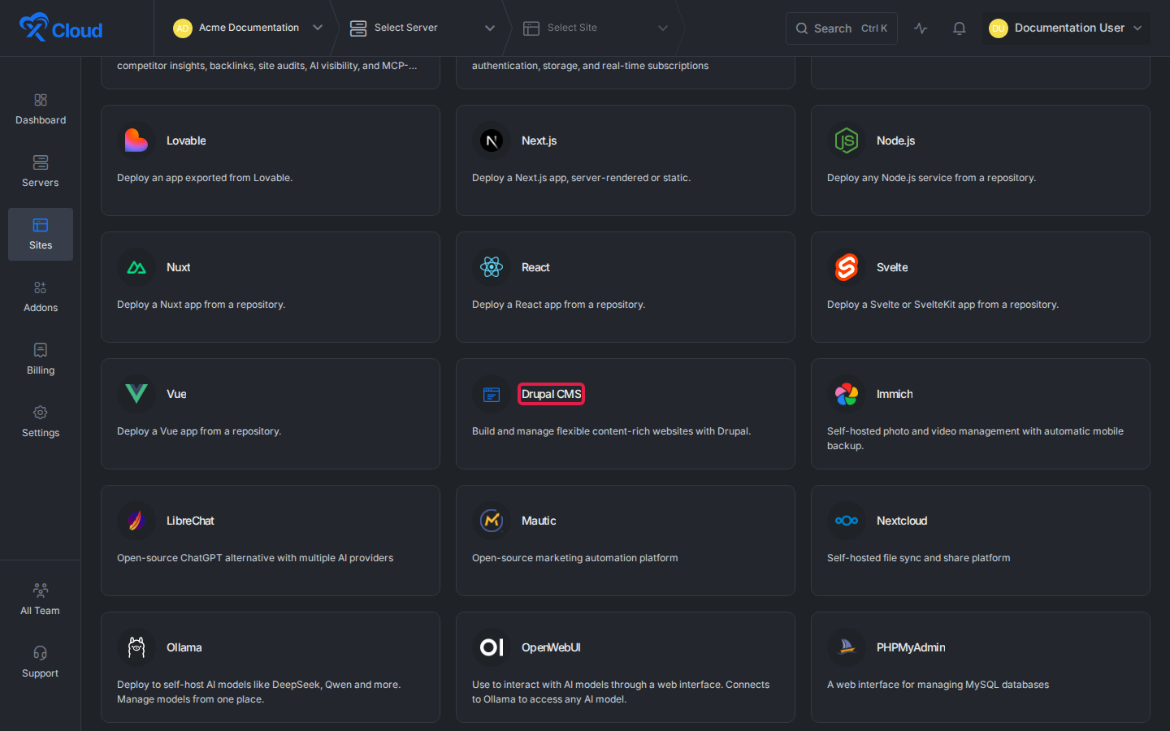Click the Cloud logo in header

[x=61, y=28]
